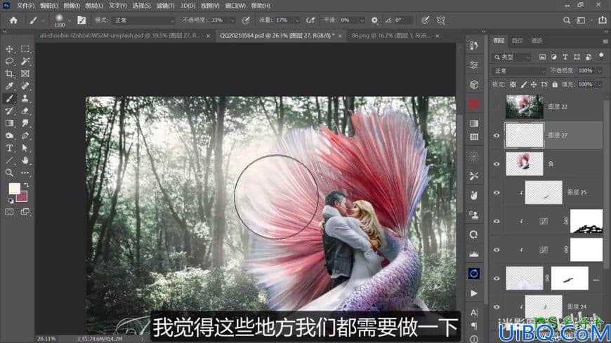Show hidden layer 图层 22
Viewport: 611px width, 343px height.
tap(497, 107)
